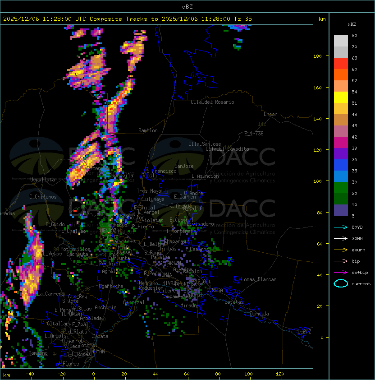Click the 'Manzano' place label
375x380 pixels.
click(38, 353)
